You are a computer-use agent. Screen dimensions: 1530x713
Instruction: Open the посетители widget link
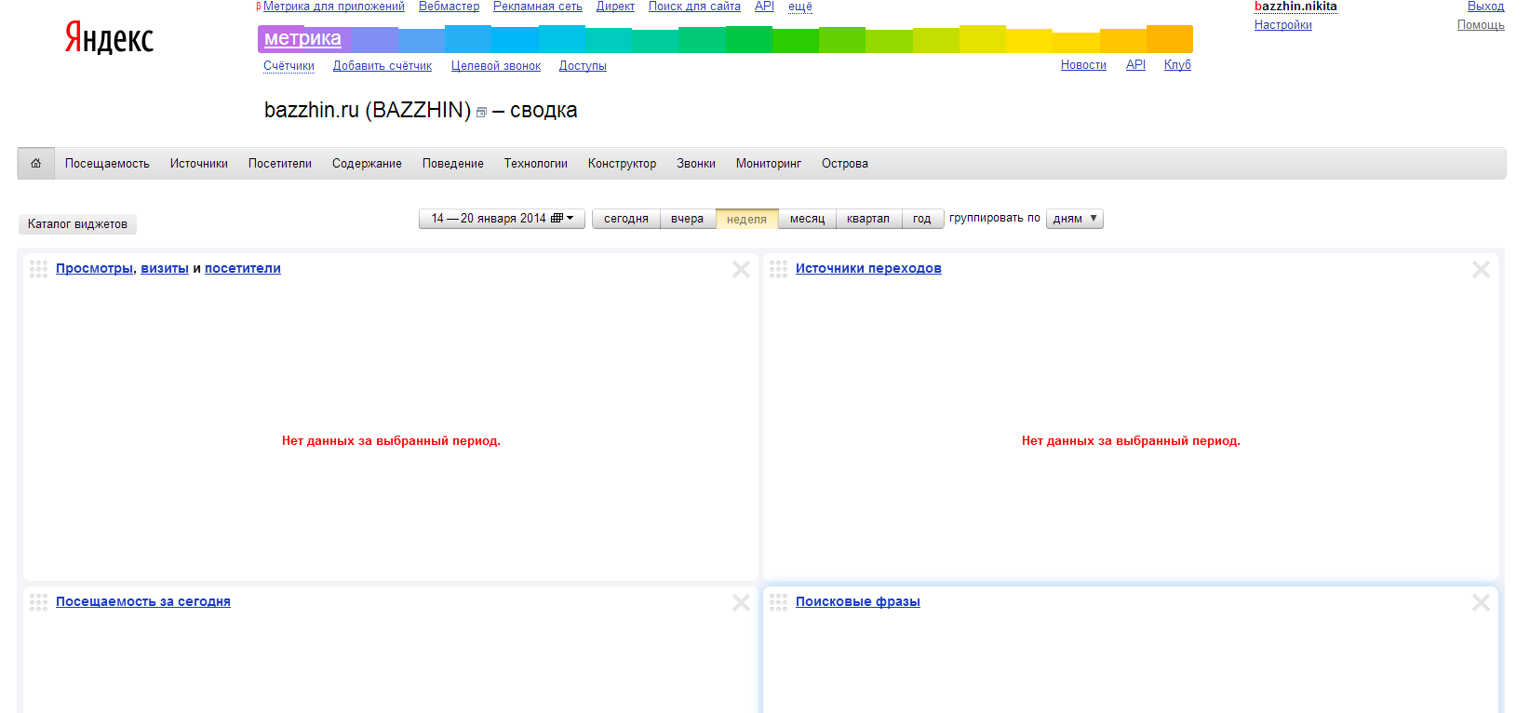click(243, 269)
